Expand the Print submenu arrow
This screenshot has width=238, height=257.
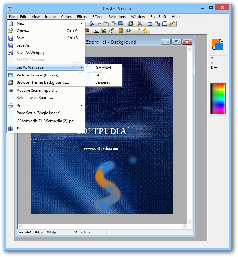81,106
